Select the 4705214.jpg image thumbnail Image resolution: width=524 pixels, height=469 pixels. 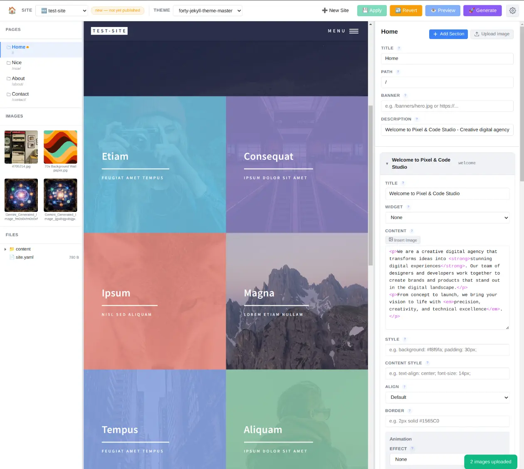21,147
